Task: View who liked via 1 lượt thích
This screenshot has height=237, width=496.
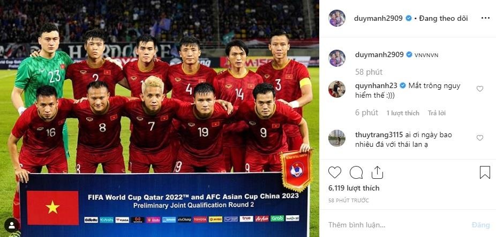Action: pyautogui.click(x=403, y=113)
